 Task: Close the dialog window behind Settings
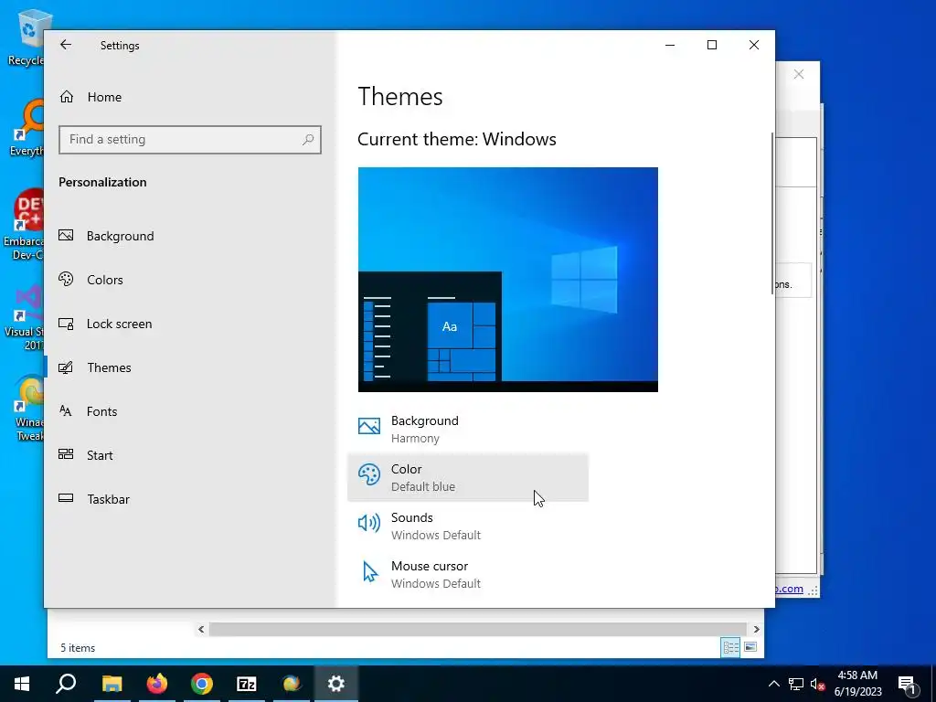pos(799,75)
